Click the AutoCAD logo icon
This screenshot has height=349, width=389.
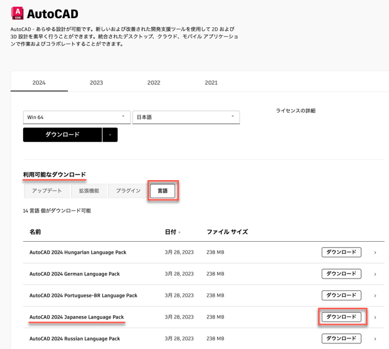pos(17,13)
